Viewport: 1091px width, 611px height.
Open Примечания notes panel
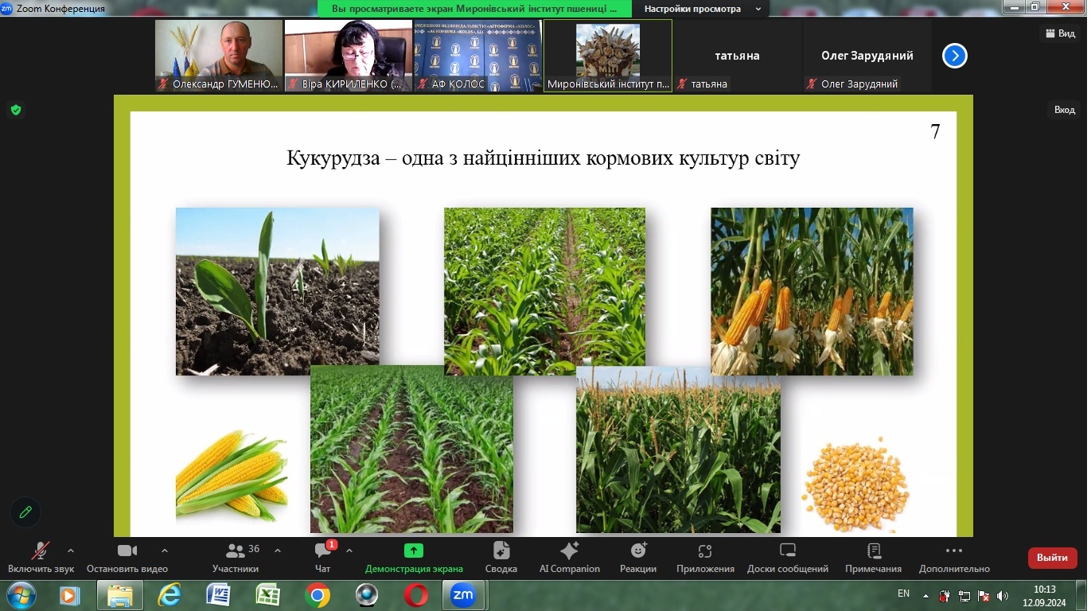pyautogui.click(x=874, y=557)
